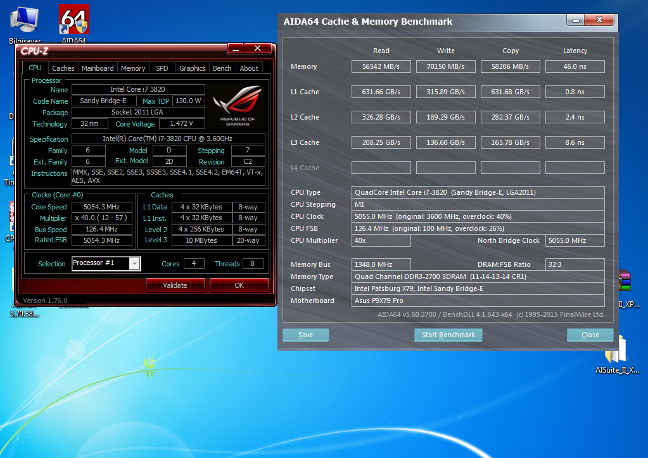Viewport: 648px width, 458px height.
Task: Open the About tab in CPU-Z
Action: (249, 68)
